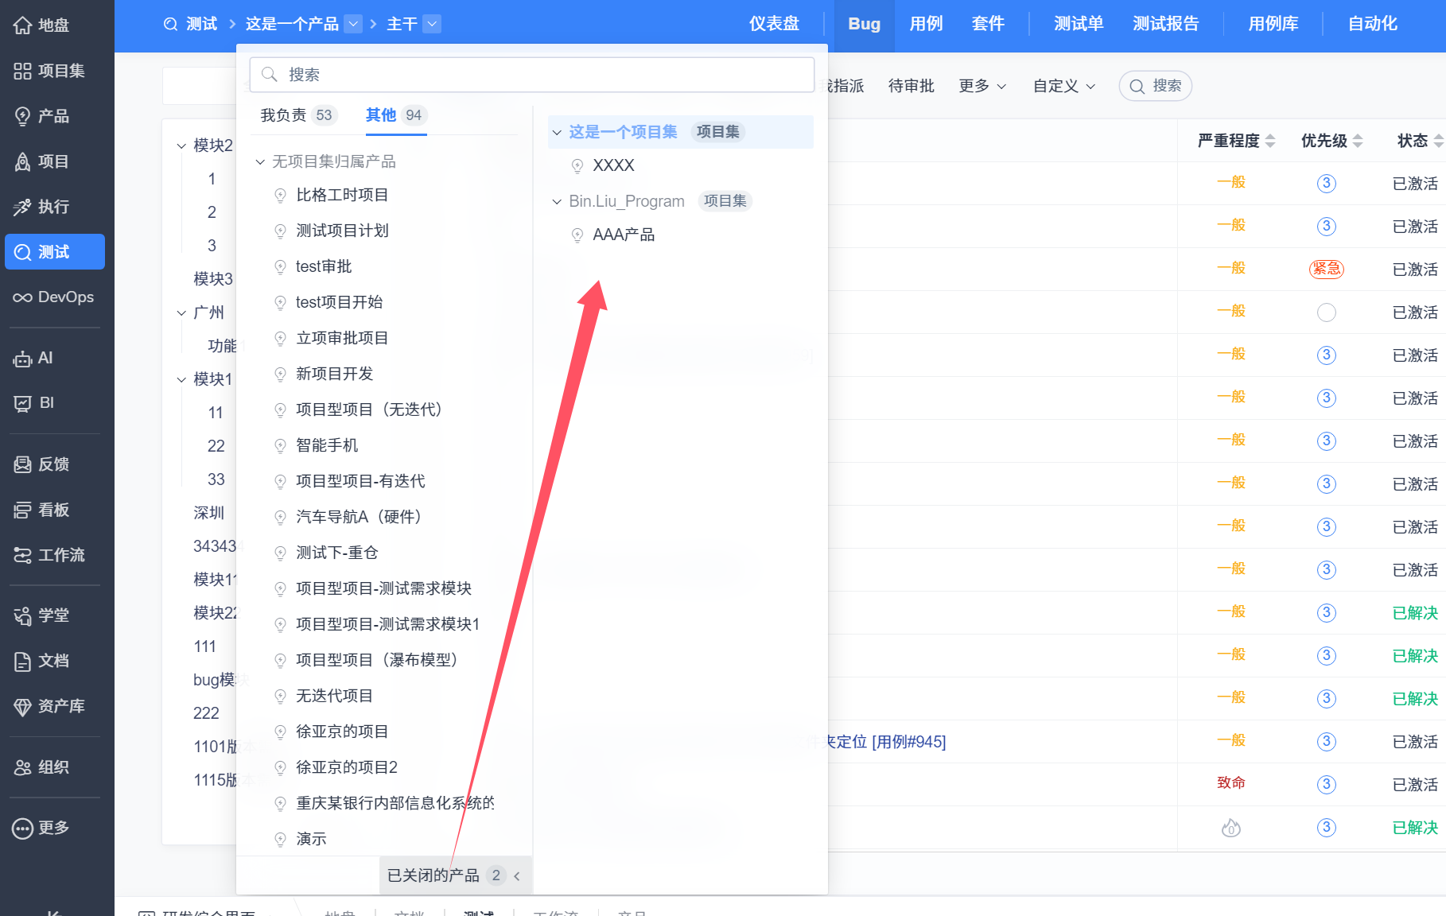Click the 搜索 pill button
The image size is (1446, 916).
tap(1155, 86)
